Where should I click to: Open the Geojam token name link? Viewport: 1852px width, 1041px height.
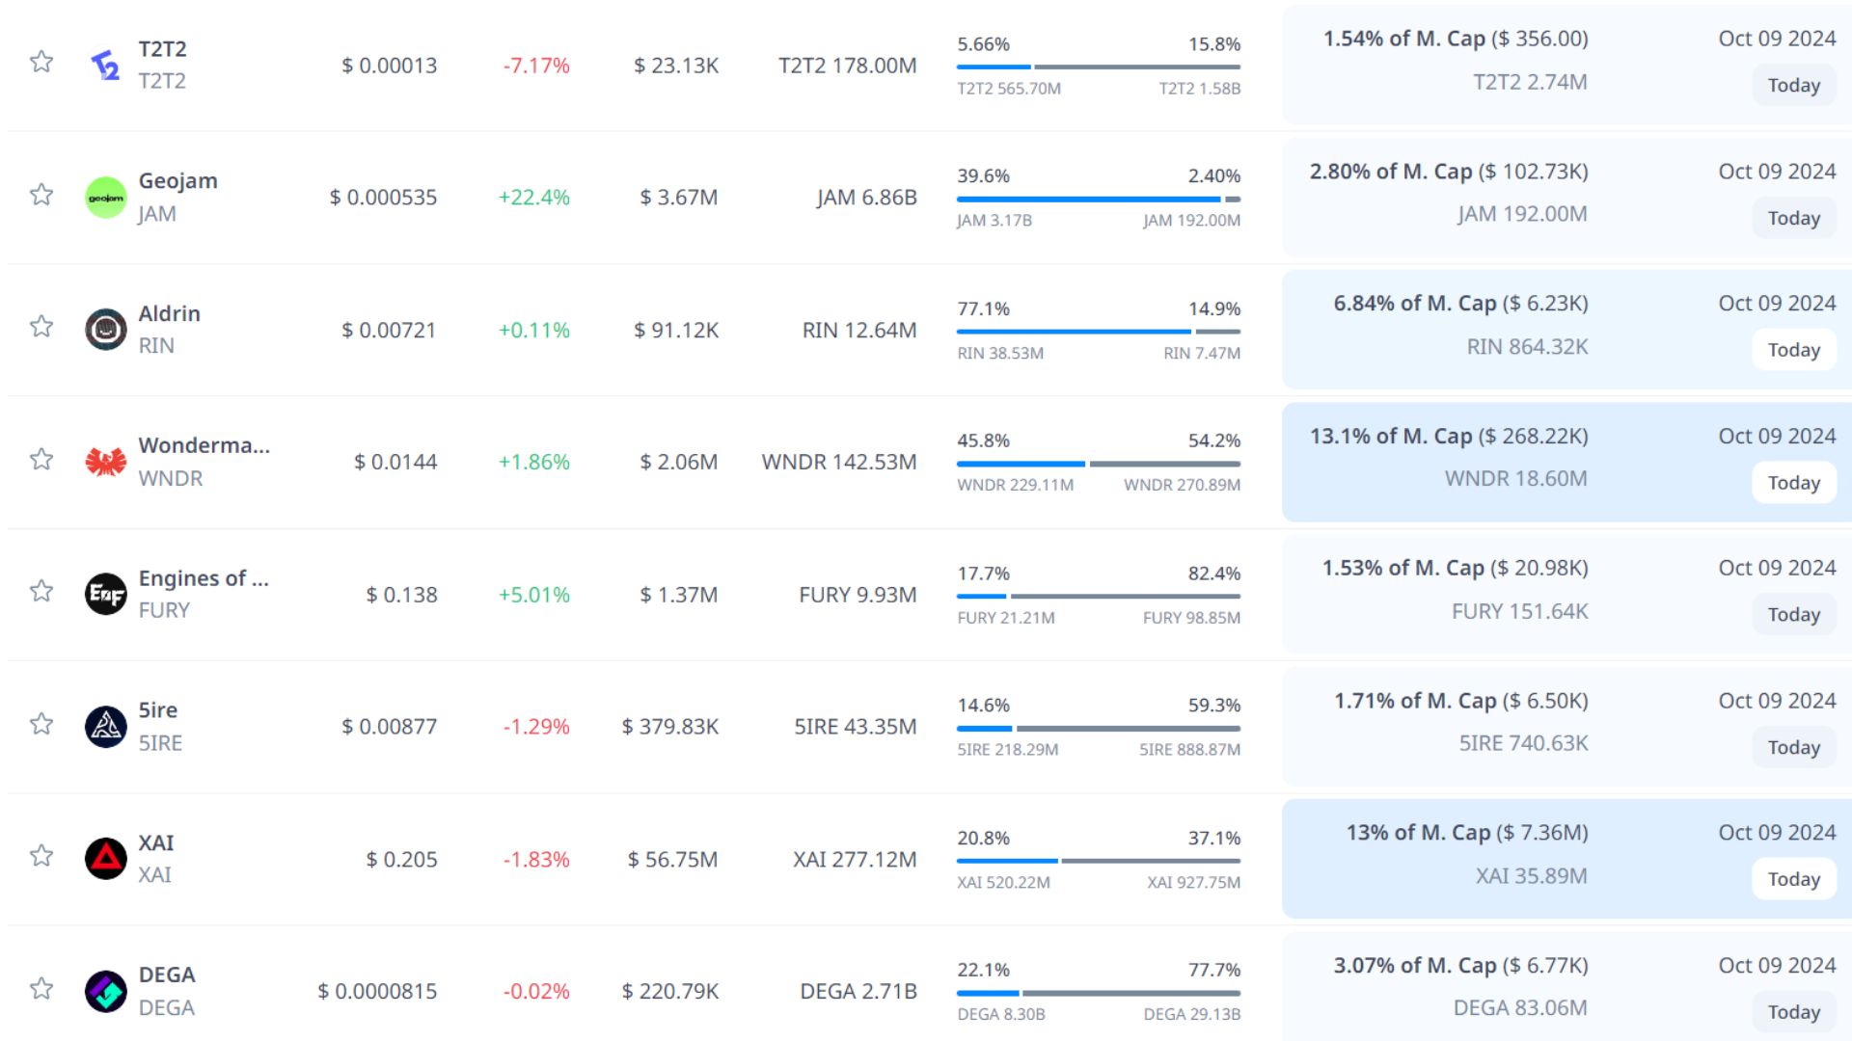(177, 181)
